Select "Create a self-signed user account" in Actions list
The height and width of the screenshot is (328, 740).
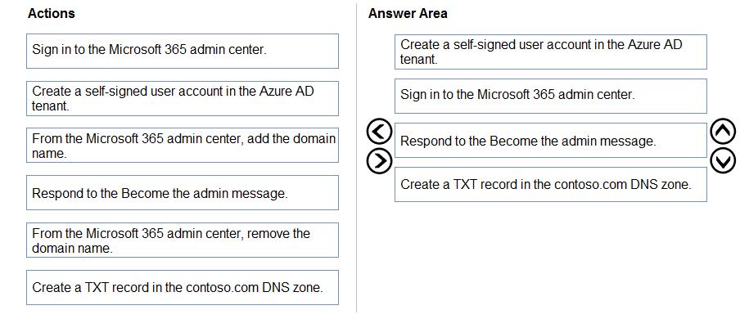(182, 98)
